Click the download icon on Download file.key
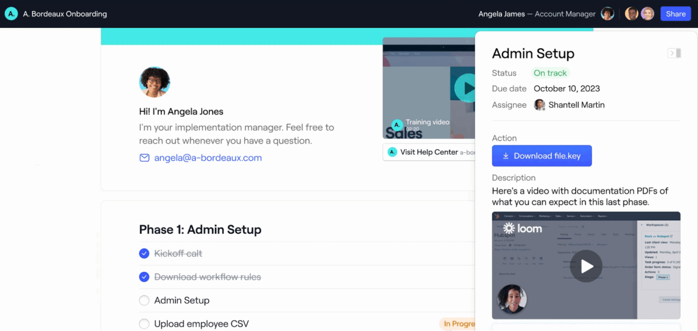The width and height of the screenshot is (698, 331). click(506, 156)
